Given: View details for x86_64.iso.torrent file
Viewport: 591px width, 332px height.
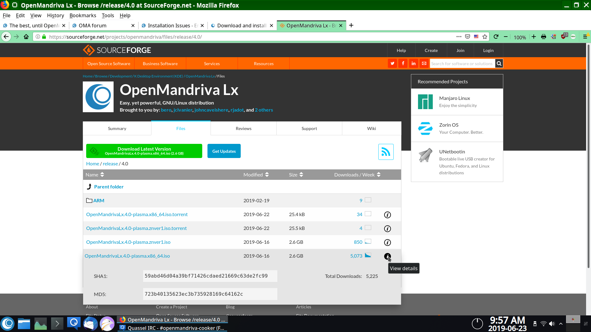Looking at the screenshot, I should [388, 215].
